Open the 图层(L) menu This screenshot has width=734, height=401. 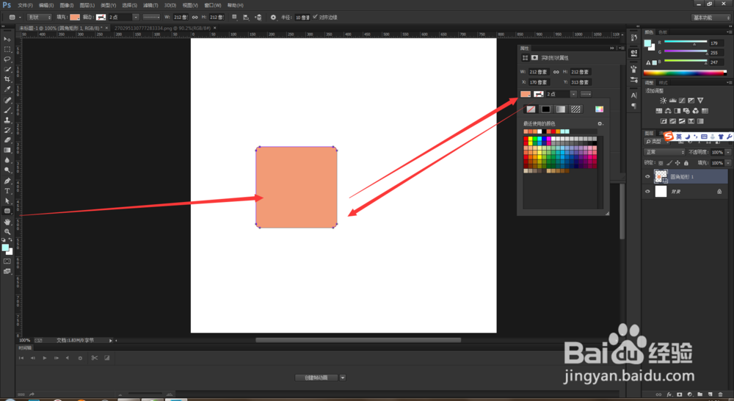click(87, 5)
